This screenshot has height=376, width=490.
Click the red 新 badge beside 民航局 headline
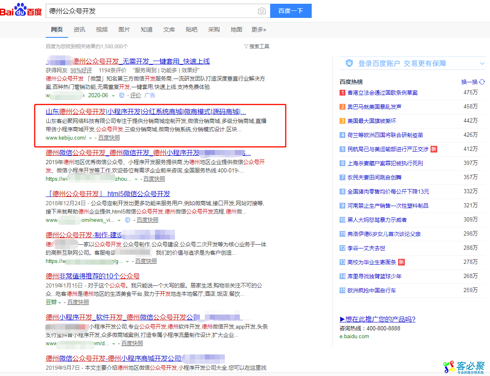pyautogui.click(x=434, y=149)
